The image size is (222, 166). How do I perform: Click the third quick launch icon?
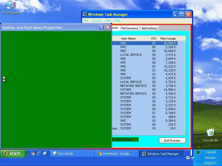45,154
